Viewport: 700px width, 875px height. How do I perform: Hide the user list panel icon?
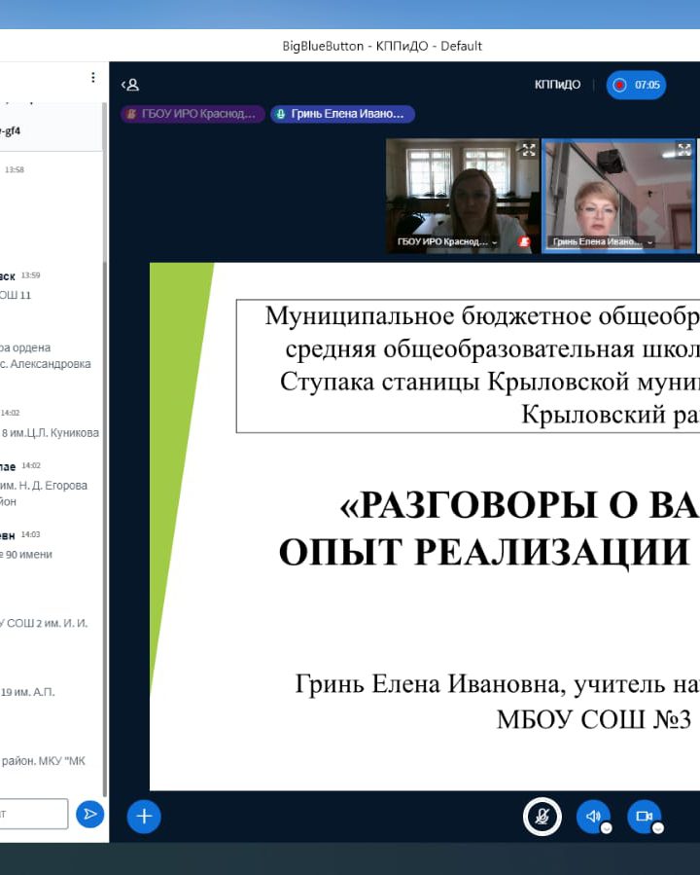pos(130,85)
